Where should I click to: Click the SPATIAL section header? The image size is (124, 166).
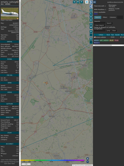click(10, 42)
